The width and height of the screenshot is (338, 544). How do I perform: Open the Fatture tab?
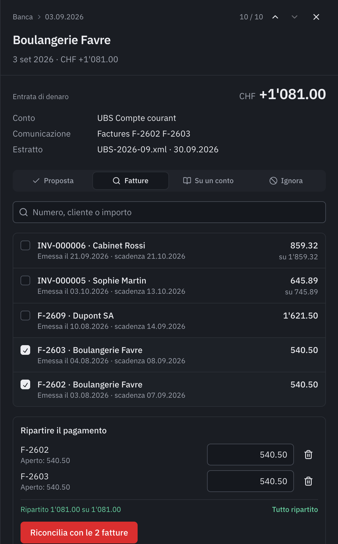click(131, 181)
